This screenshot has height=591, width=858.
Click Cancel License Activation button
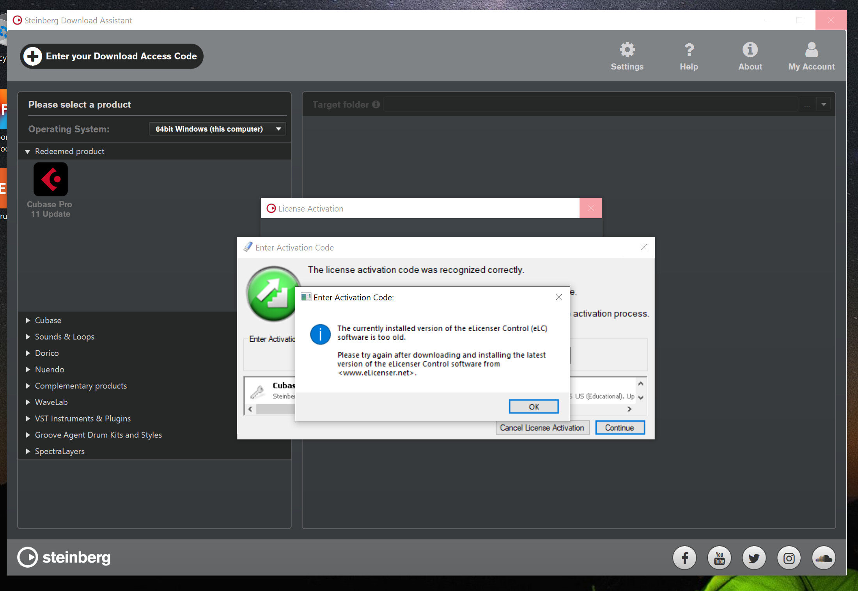(542, 428)
